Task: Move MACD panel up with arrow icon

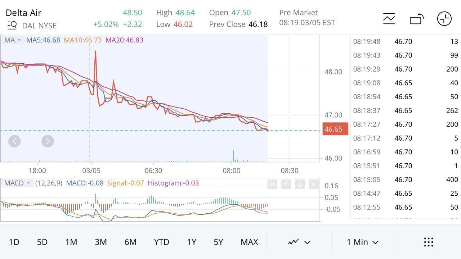Action: click(286, 185)
